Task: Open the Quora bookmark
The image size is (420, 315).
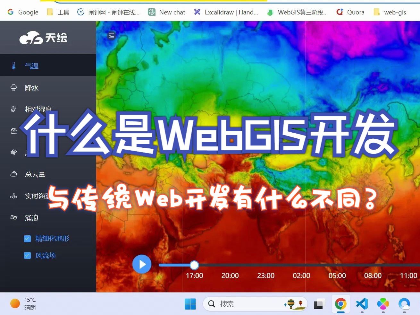Action: tap(350, 12)
